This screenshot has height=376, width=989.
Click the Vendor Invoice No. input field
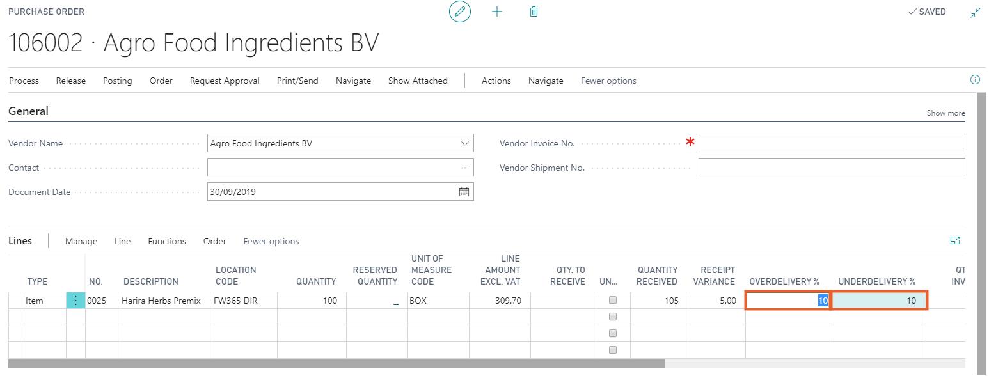(x=831, y=143)
